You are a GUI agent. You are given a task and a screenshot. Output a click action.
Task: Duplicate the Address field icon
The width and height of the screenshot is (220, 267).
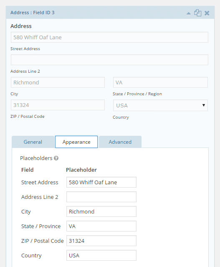click(198, 13)
